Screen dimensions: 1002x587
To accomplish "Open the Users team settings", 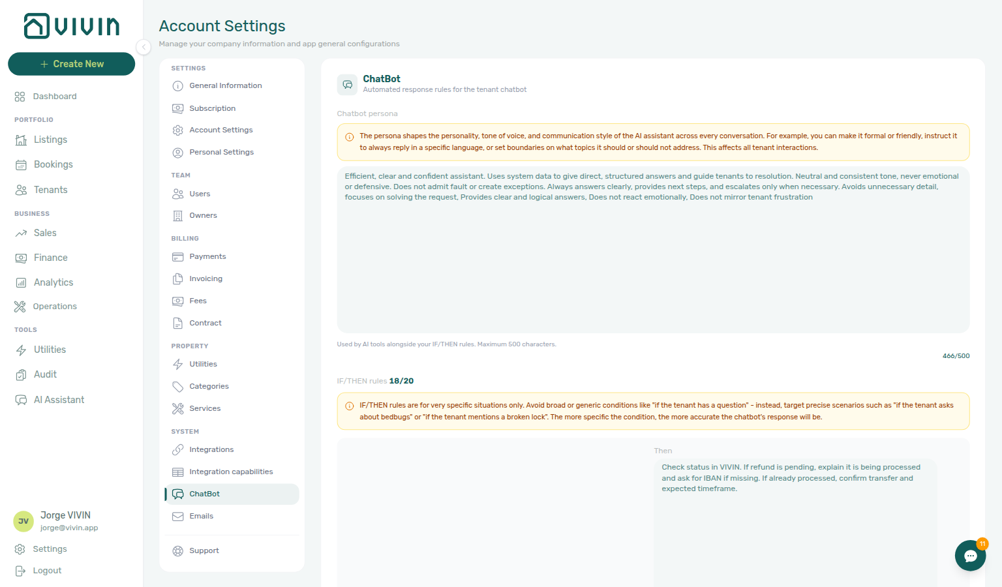I will pyautogui.click(x=232, y=194).
